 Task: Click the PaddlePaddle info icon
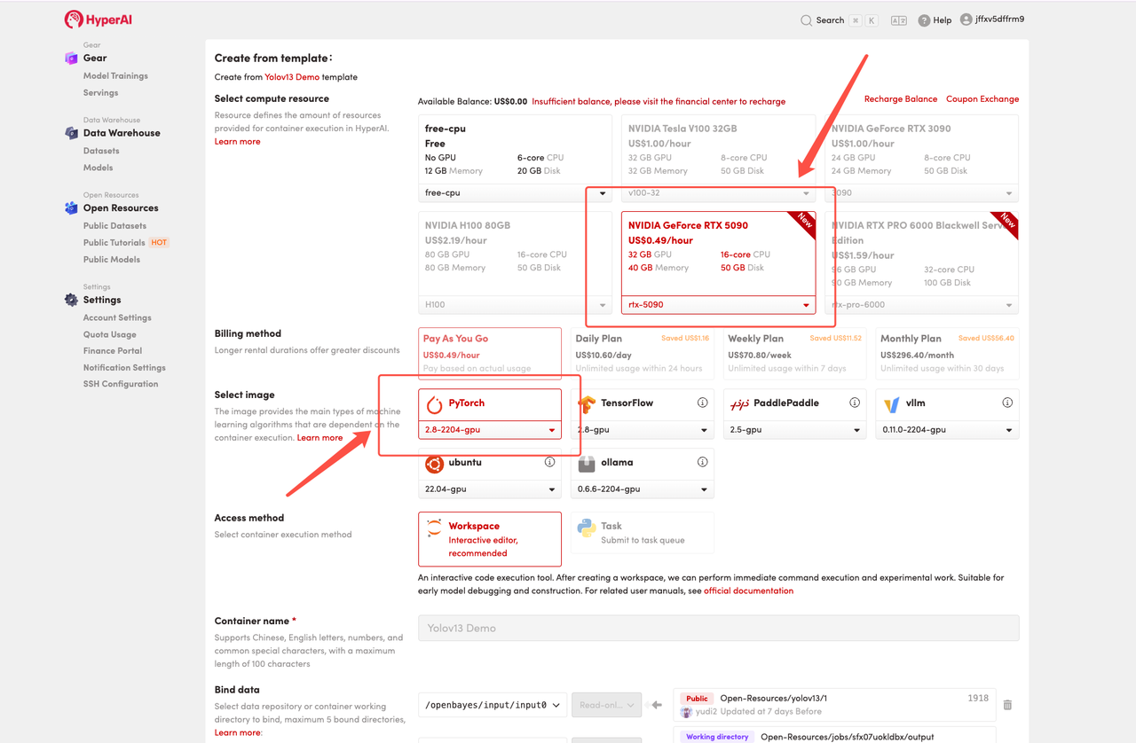(x=855, y=403)
